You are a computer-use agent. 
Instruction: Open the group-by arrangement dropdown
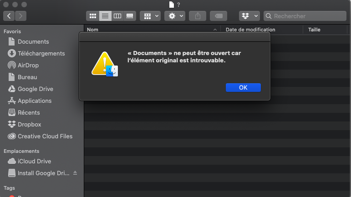coord(150,16)
